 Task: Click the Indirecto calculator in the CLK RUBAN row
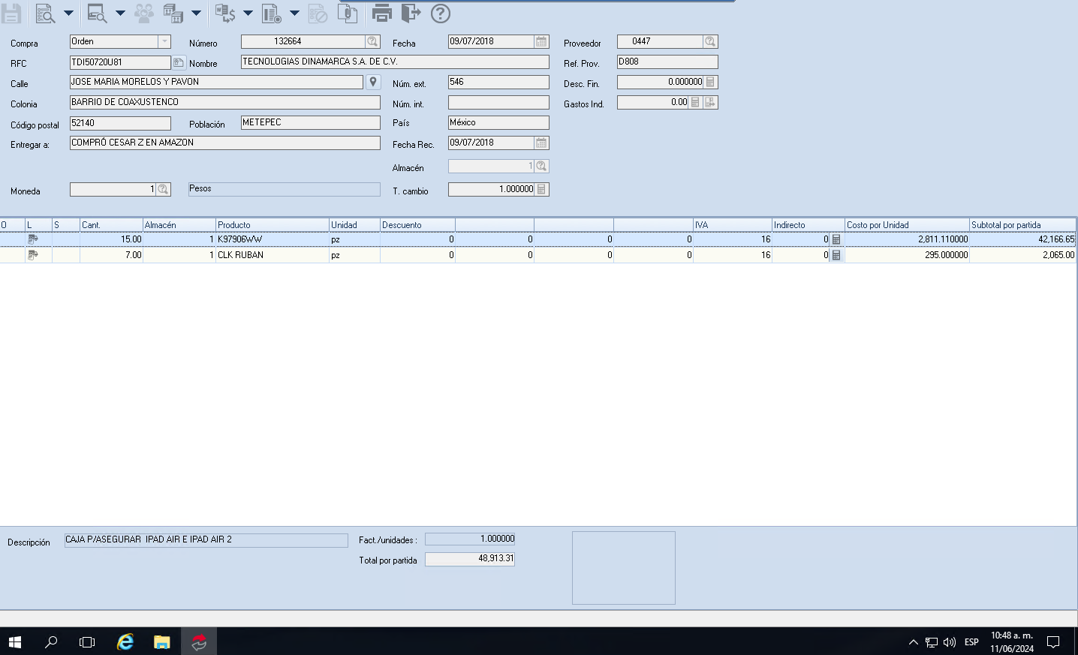tap(836, 255)
